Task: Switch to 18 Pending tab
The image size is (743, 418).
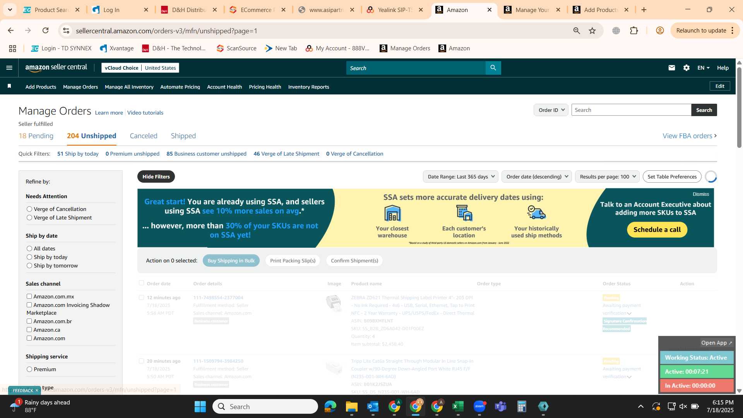Action: click(x=36, y=136)
